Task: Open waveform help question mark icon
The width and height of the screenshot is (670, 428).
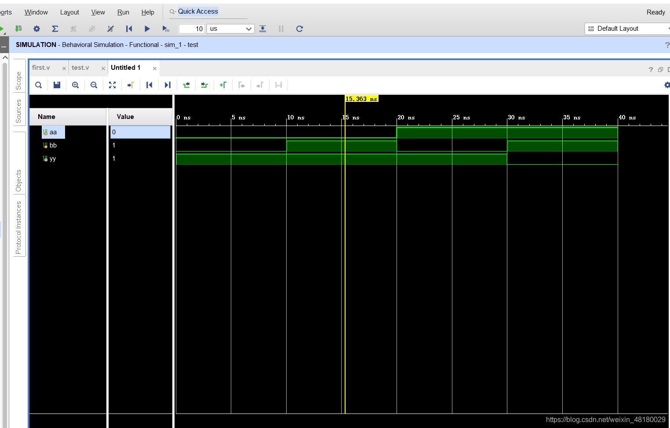Action: tap(651, 70)
